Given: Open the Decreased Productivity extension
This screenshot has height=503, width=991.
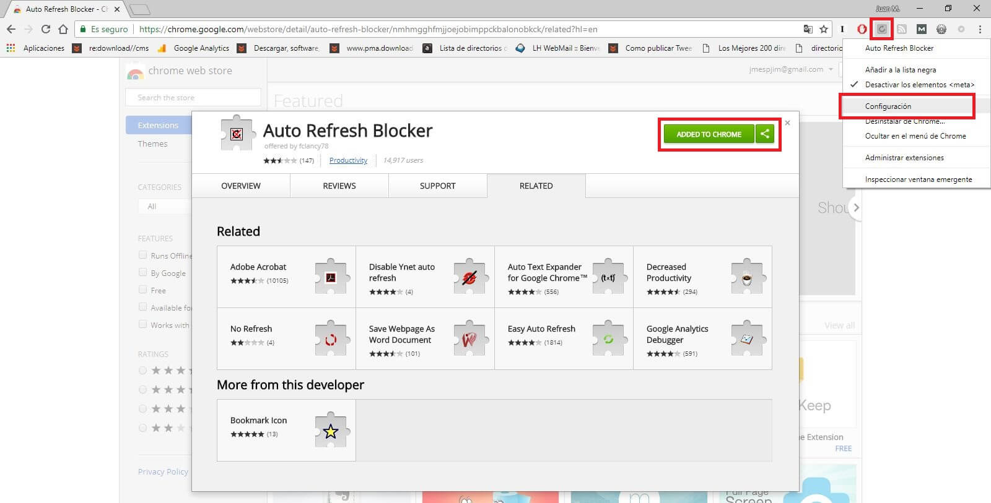Looking at the screenshot, I should pos(702,277).
